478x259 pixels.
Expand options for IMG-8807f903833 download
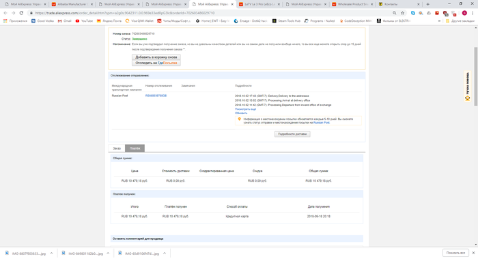51,254
